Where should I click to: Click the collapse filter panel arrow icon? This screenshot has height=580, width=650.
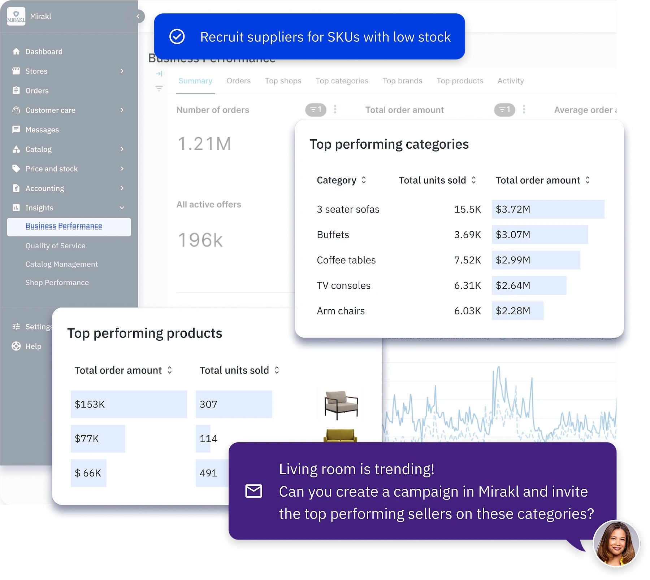[159, 74]
